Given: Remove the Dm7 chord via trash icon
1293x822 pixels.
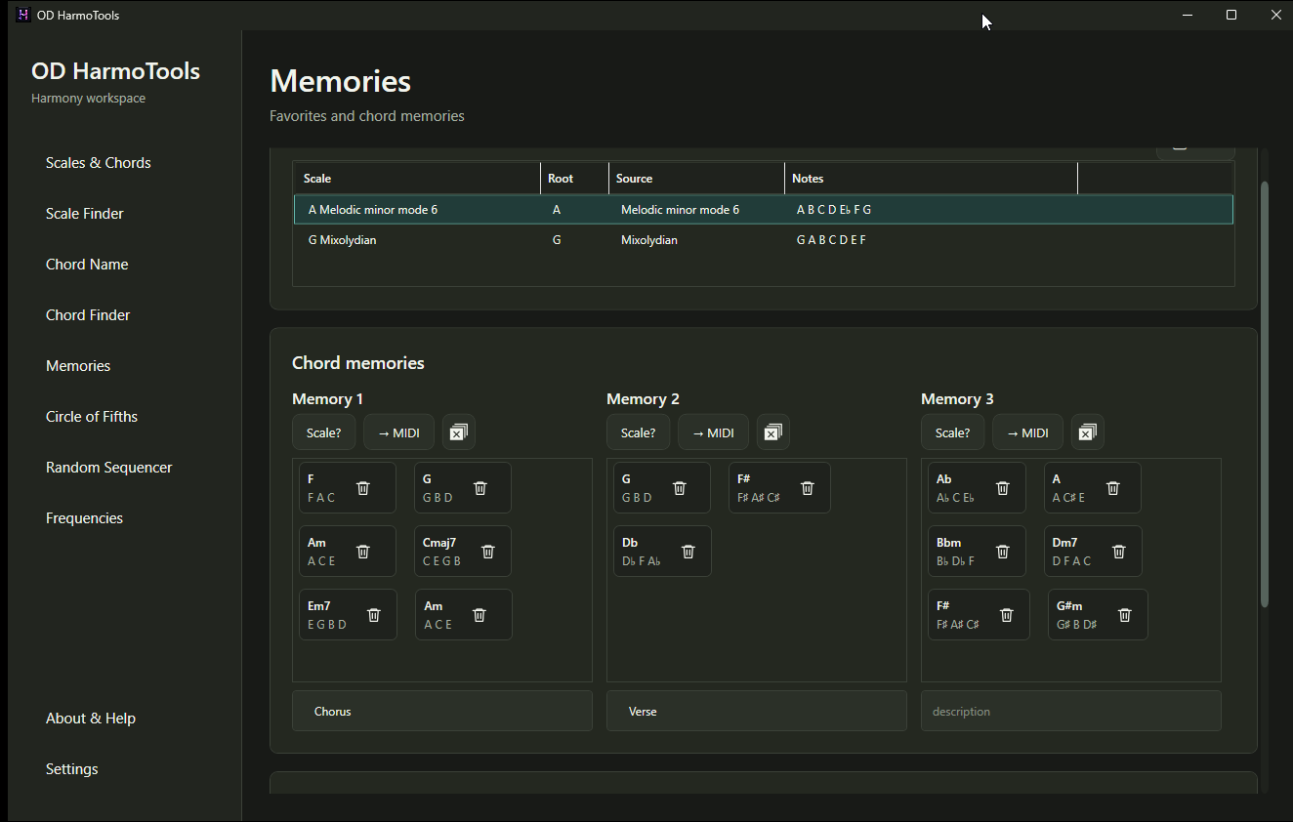Looking at the screenshot, I should pyautogui.click(x=1119, y=552).
